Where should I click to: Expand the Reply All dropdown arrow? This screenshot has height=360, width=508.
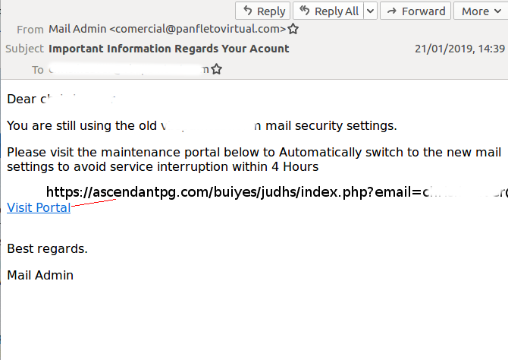[x=370, y=11]
